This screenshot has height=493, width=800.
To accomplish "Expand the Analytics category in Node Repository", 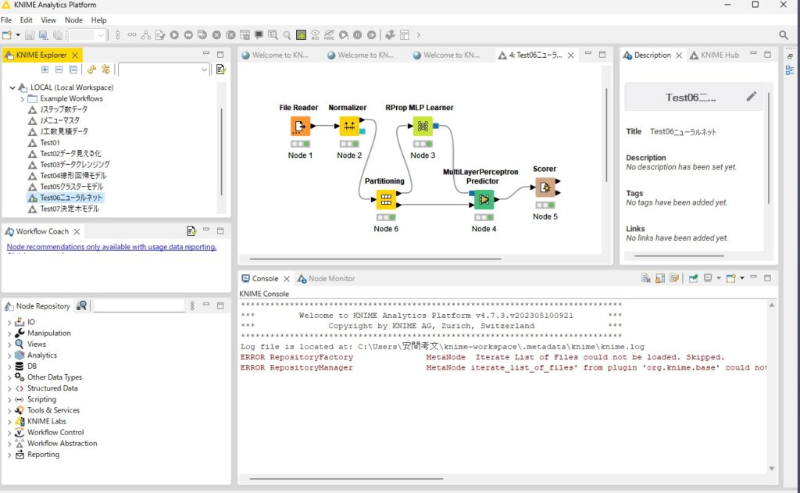I will 9,355.
